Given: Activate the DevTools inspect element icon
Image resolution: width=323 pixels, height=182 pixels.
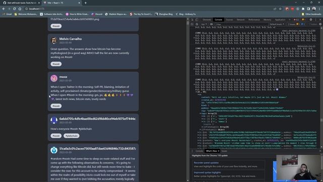Looking at the screenshot, I should coord(192,20).
